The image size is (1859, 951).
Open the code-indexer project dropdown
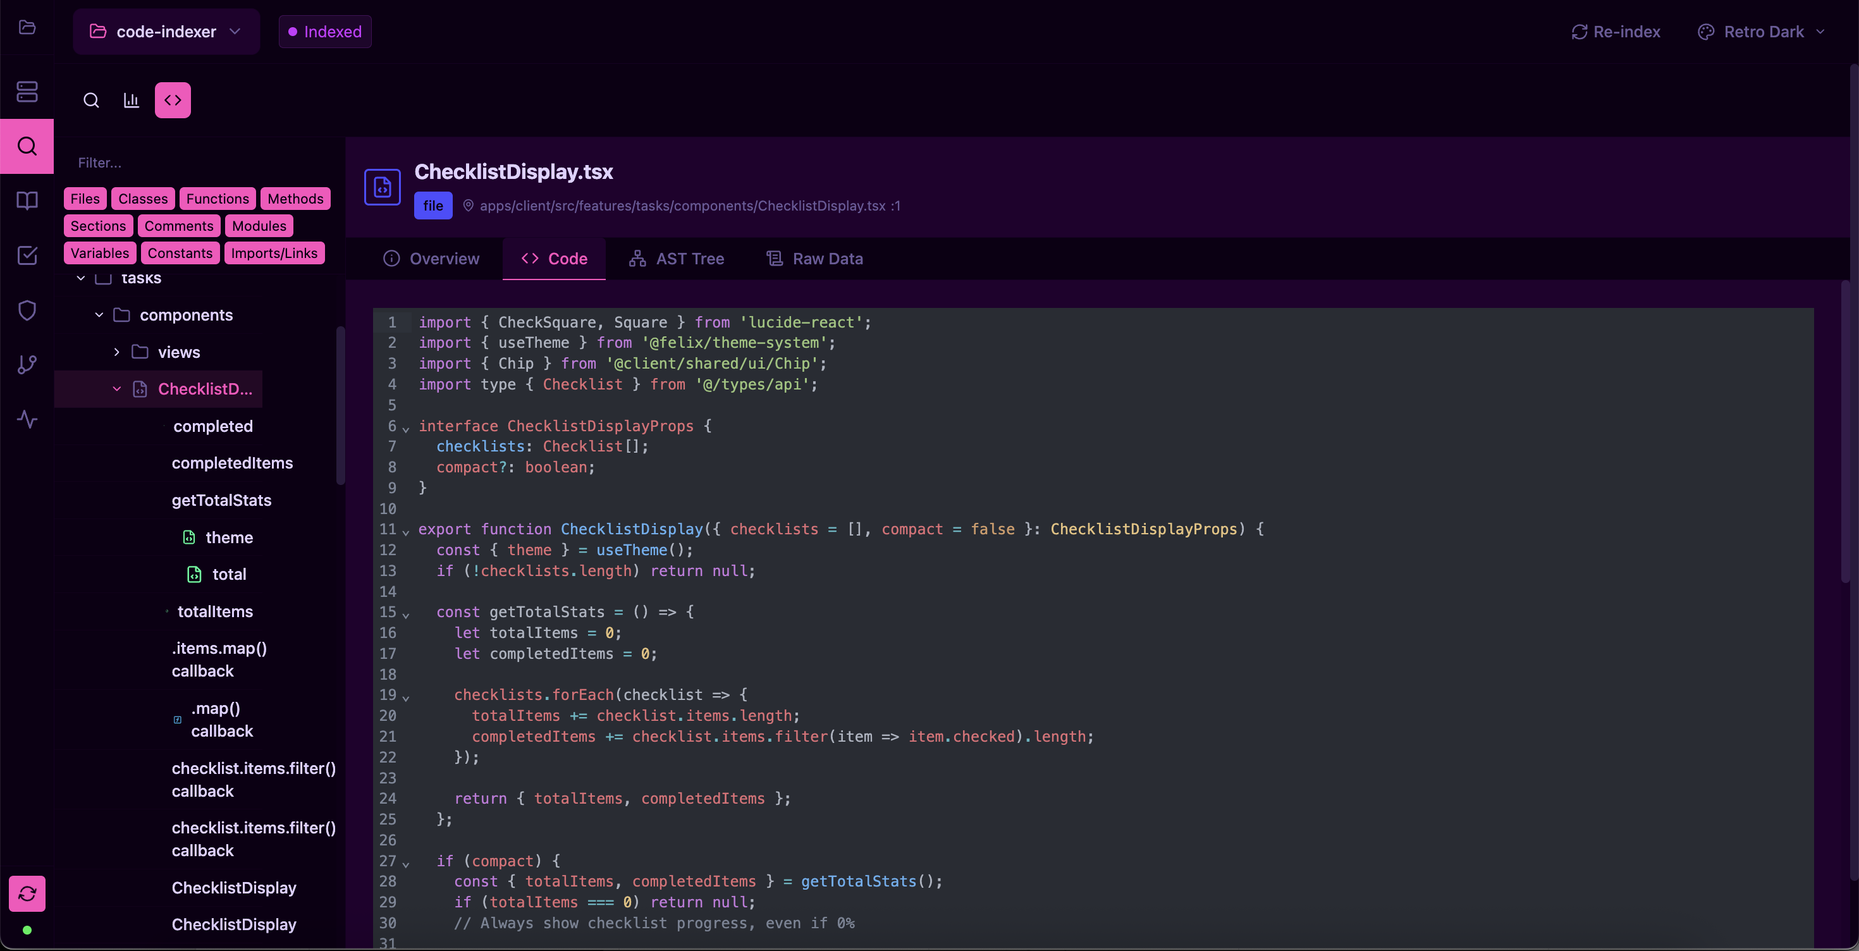(165, 32)
